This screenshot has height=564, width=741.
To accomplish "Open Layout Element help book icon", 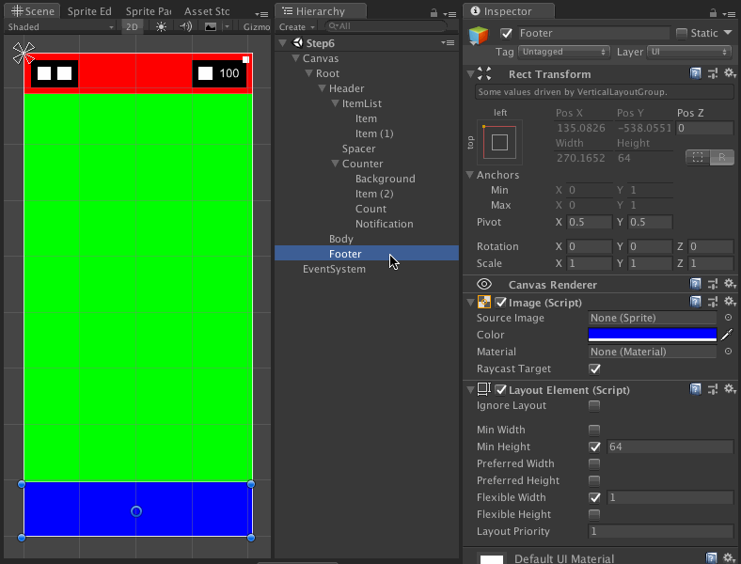I will pyautogui.click(x=695, y=389).
